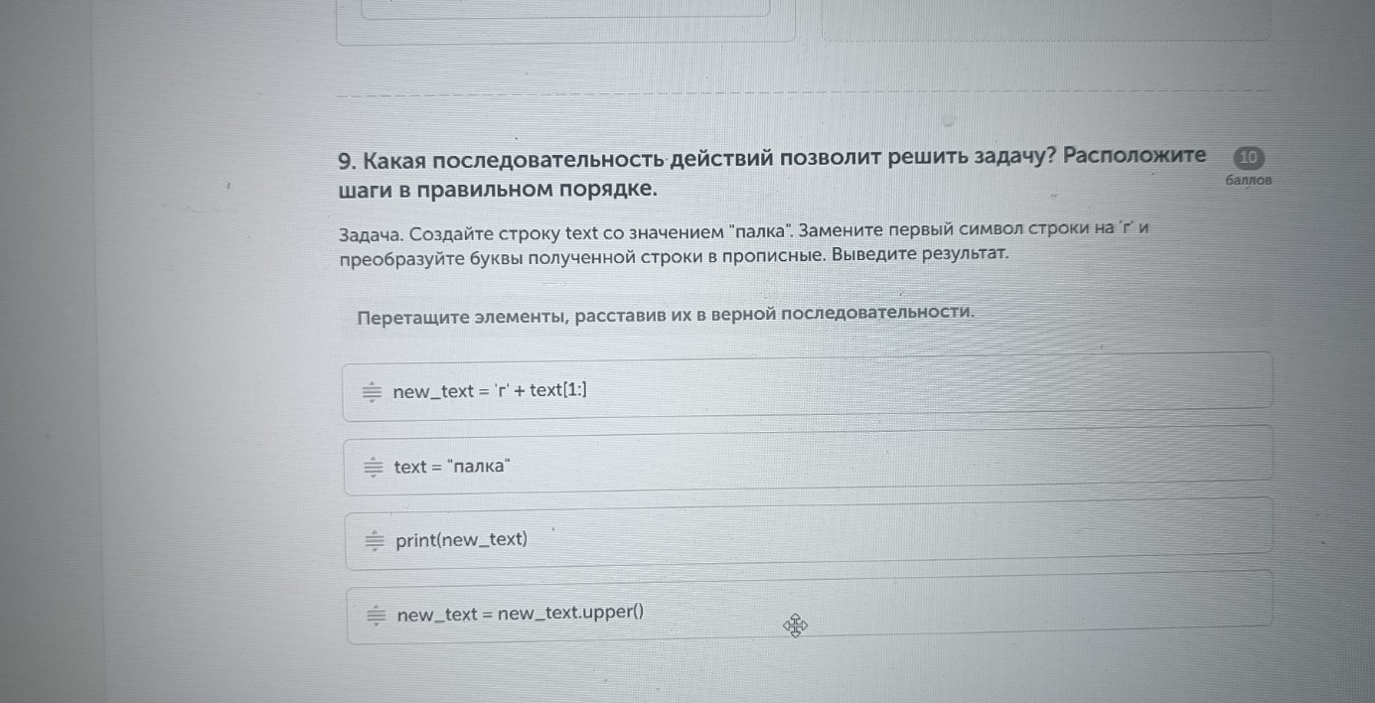Click the card at the top left
Viewport: 1375px width, 703px height.
point(566,18)
